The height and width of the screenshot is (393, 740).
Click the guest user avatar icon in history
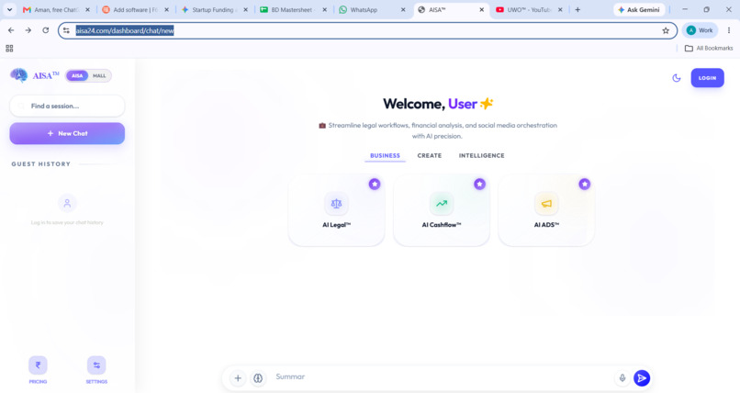[67, 203]
